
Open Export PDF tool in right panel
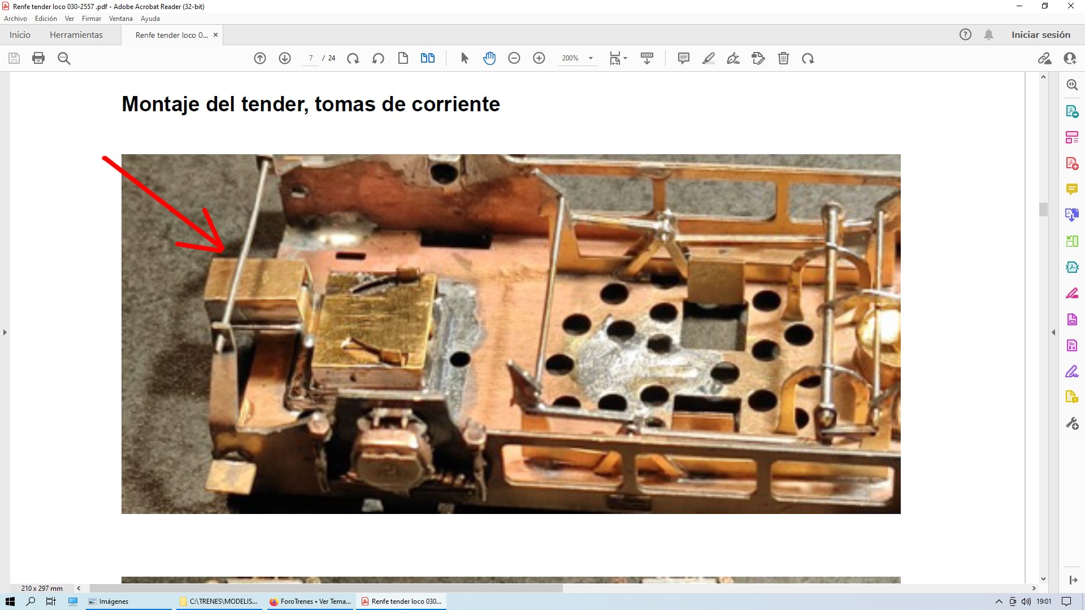tap(1072, 111)
